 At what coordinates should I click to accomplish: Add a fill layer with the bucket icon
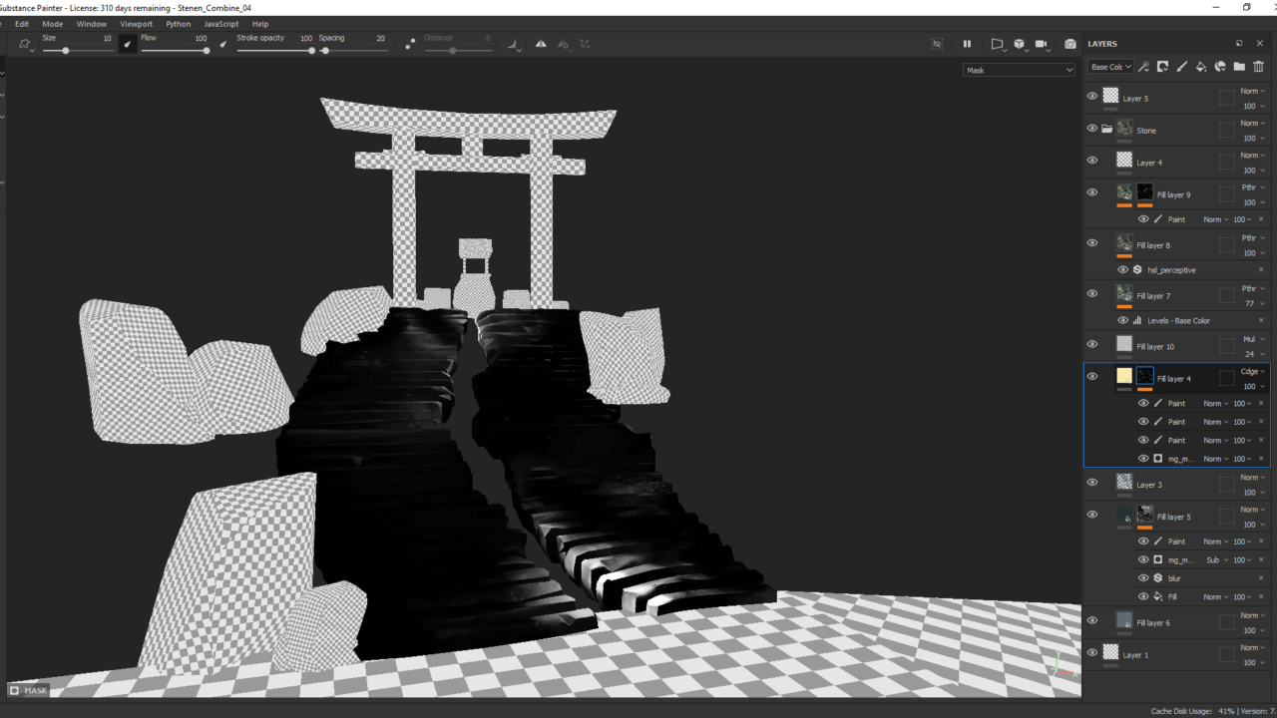tap(1201, 67)
